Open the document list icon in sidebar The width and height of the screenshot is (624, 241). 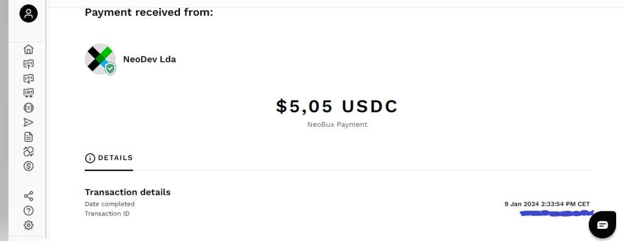coord(29,137)
